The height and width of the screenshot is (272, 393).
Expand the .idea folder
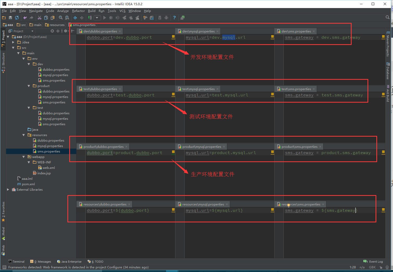13,42
